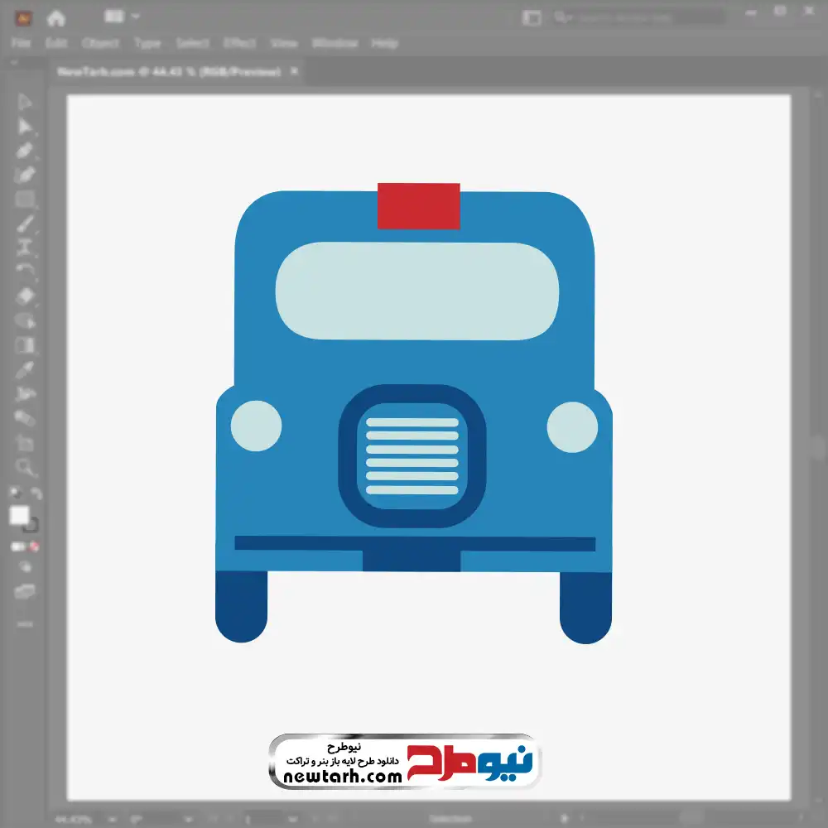Open the Object menu
The image size is (828, 828).
(x=100, y=43)
